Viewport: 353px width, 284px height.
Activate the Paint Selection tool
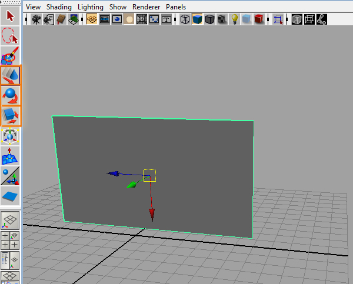(10, 56)
